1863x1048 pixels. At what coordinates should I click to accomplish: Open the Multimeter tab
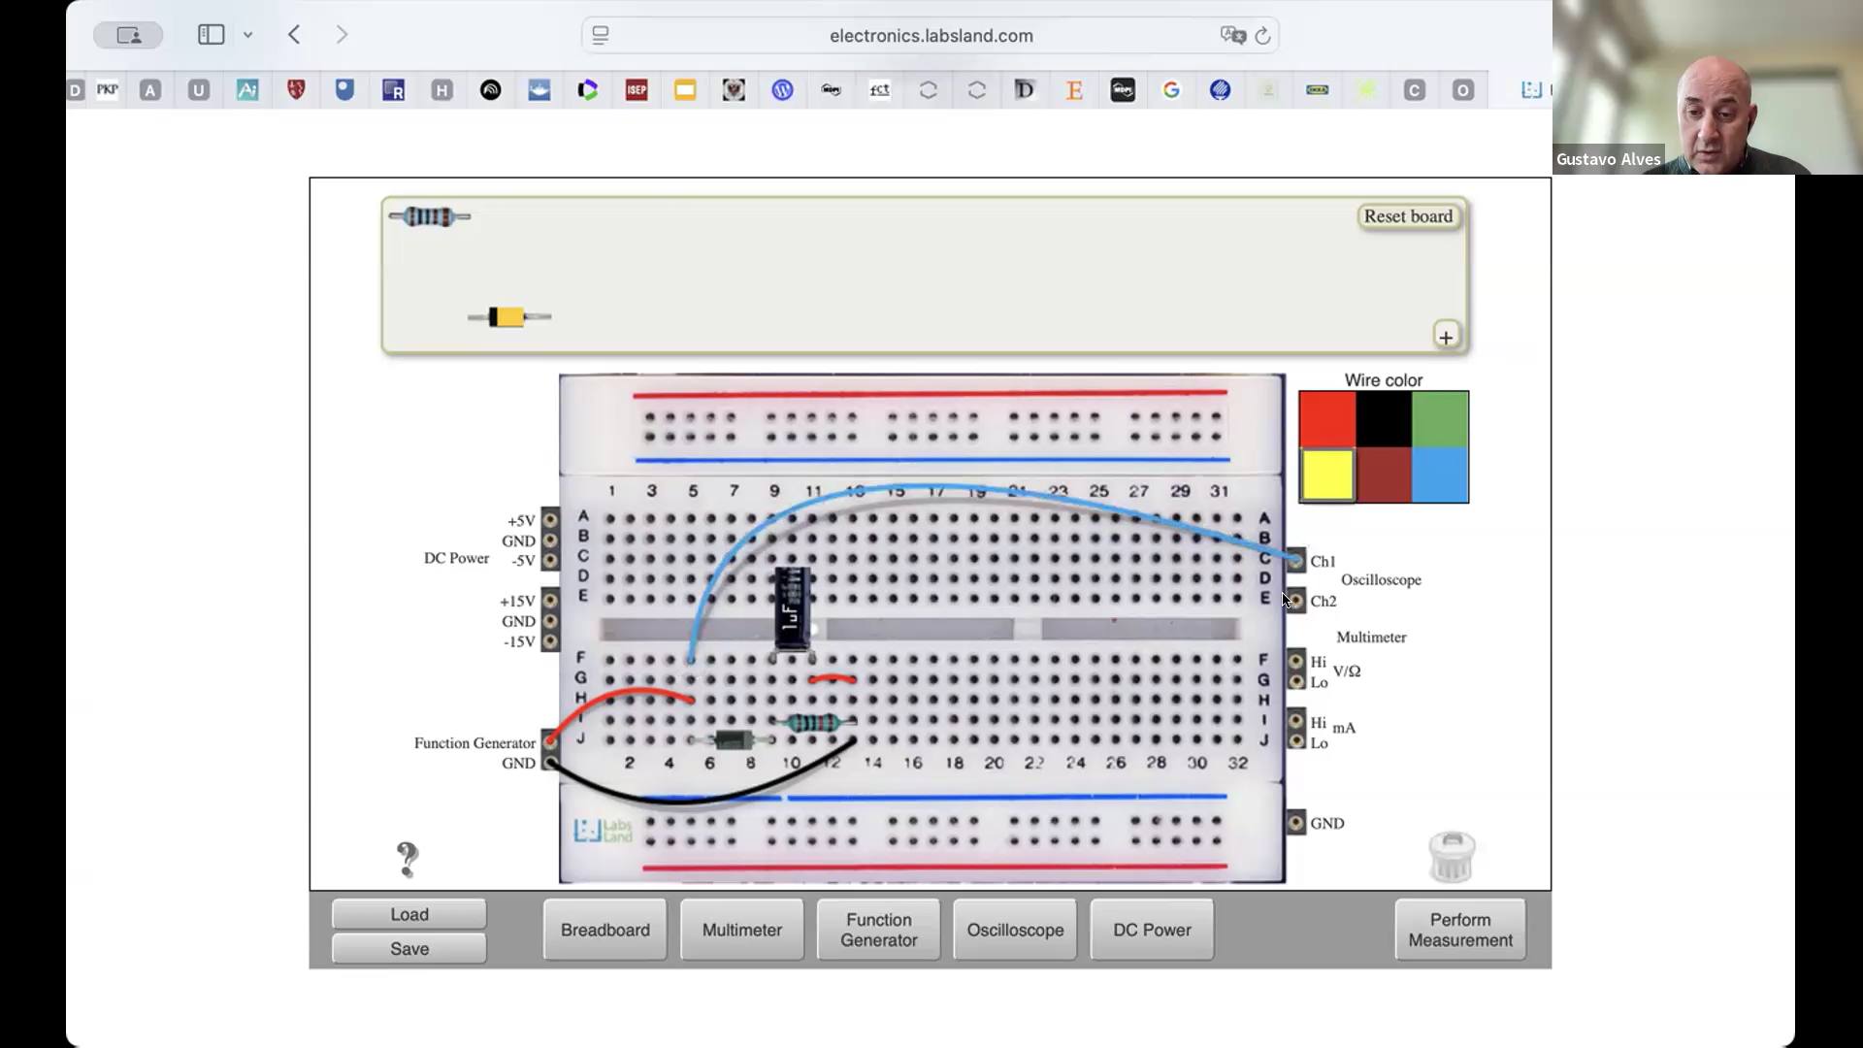741,930
